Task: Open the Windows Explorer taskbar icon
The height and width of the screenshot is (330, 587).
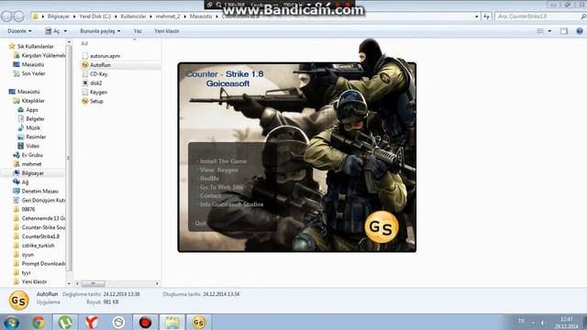Action: click(172, 322)
